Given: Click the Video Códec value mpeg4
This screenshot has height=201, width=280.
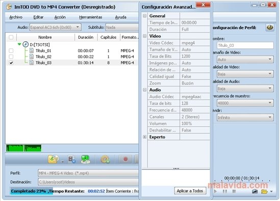Looking at the screenshot, I should click(x=195, y=43).
